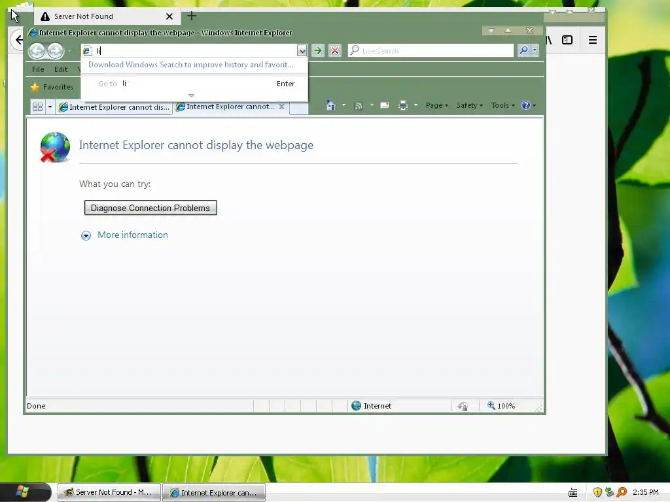Screen dimensions: 670x502
Task: Expand the Print dropdown arrow
Action: pos(415,105)
